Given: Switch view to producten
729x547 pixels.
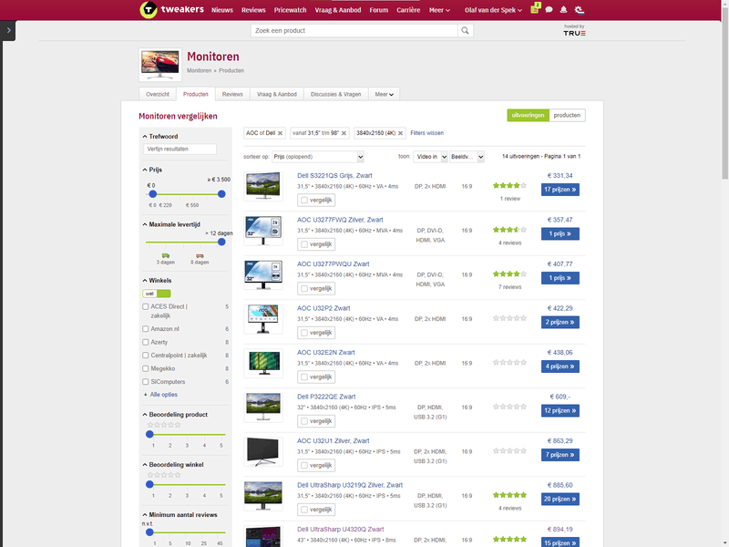Looking at the screenshot, I should click(x=567, y=116).
